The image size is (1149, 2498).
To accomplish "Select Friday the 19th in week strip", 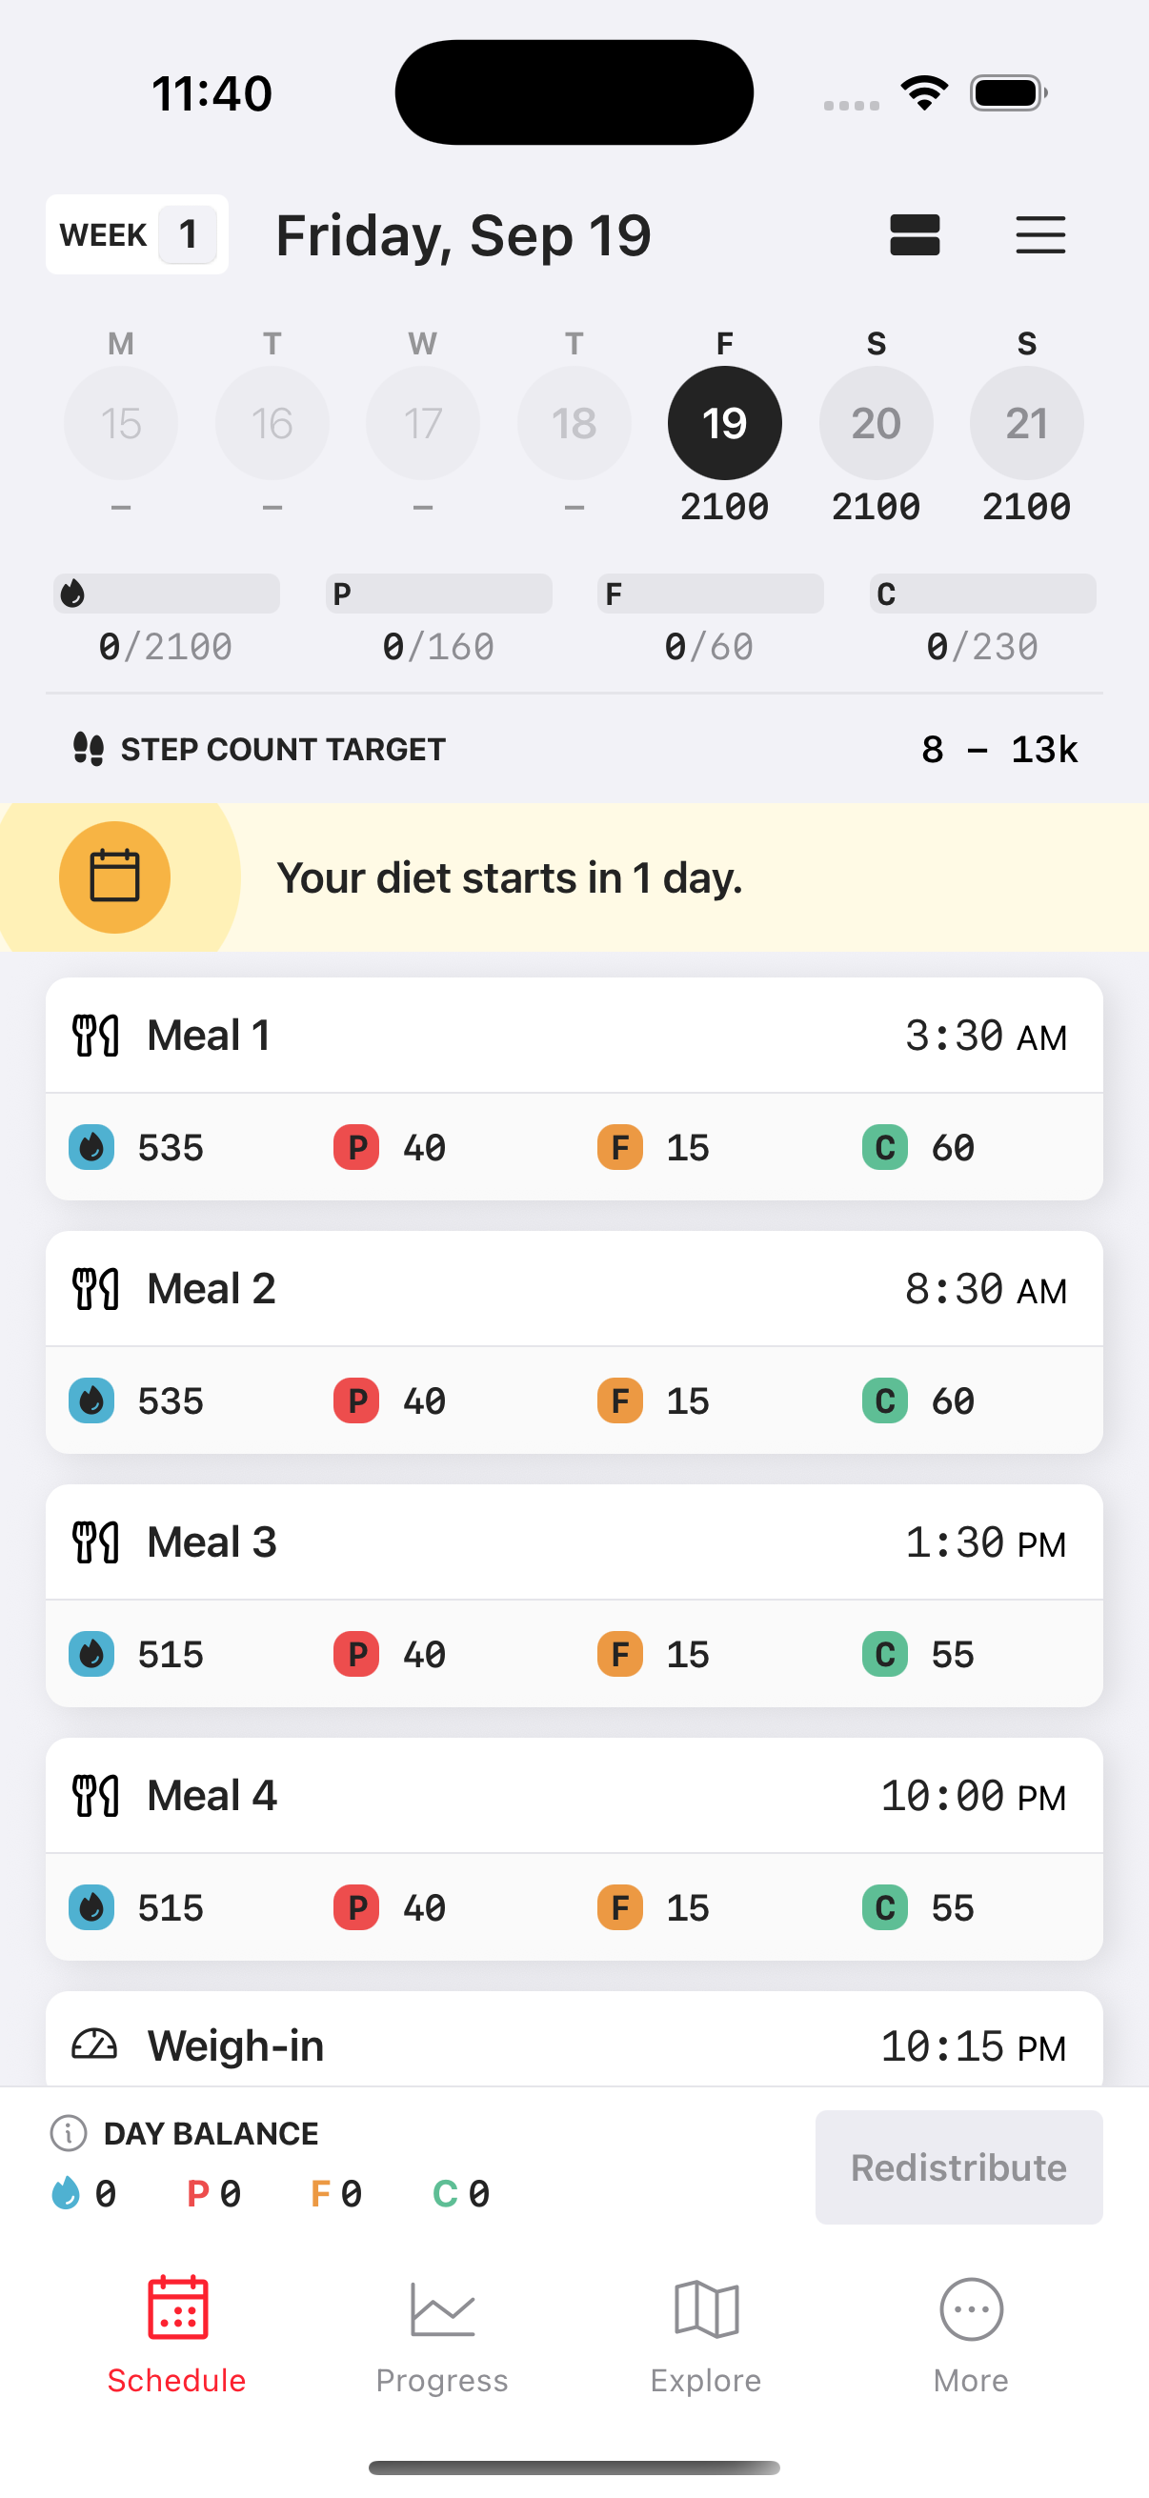I will 724,423.
